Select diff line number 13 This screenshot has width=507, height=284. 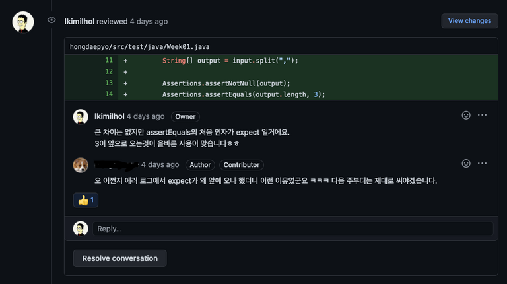(109, 83)
